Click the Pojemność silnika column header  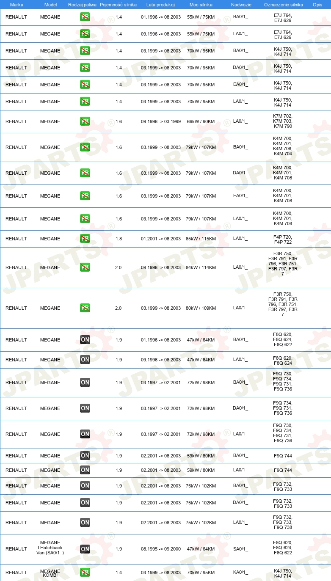point(118,5)
